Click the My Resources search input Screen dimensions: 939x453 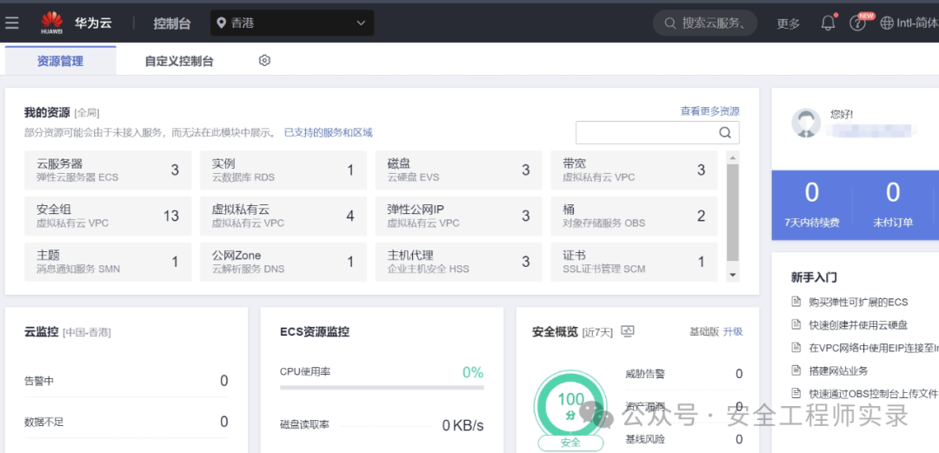click(657, 133)
